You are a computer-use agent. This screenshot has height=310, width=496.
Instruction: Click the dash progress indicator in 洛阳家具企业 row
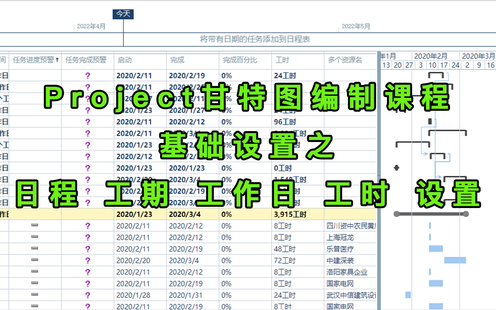35,271
